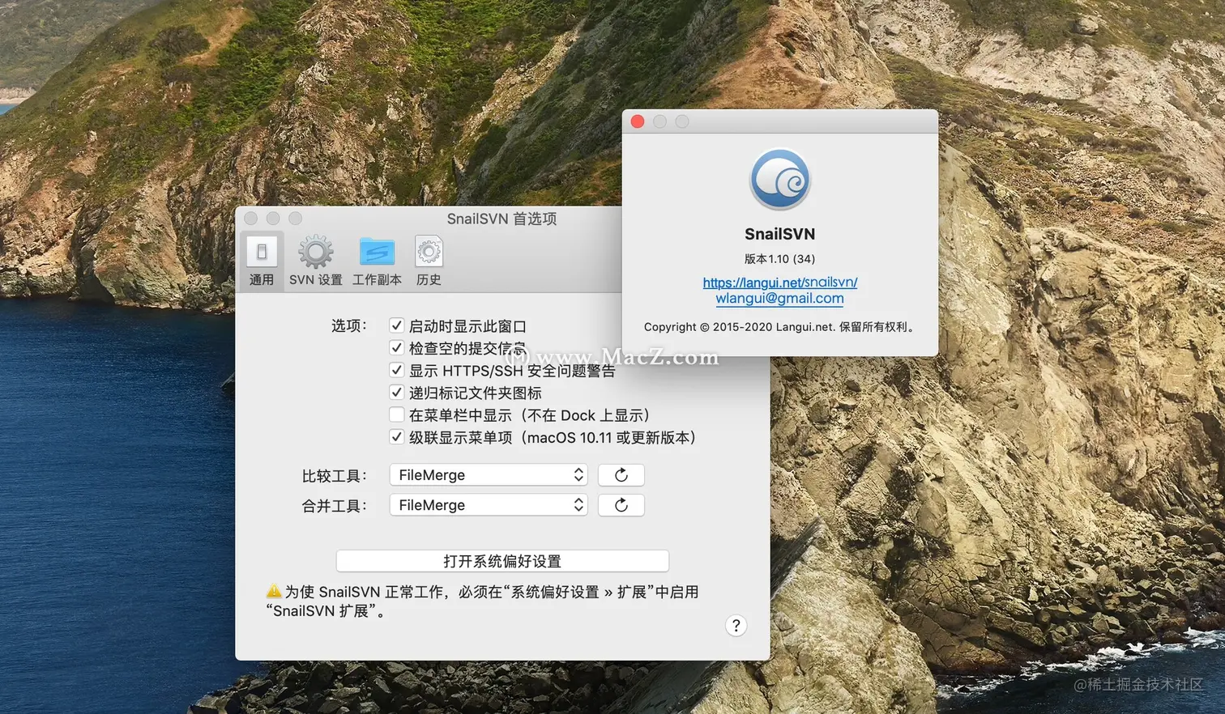This screenshot has height=714, width=1225.
Task: Toggle 级联显示菜单项 checkbox
Action: pos(396,437)
